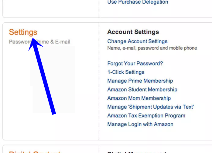This screenshot has height=153, width=212.
Task: Open the Change Account Settings link
Action: pos(137,41)
